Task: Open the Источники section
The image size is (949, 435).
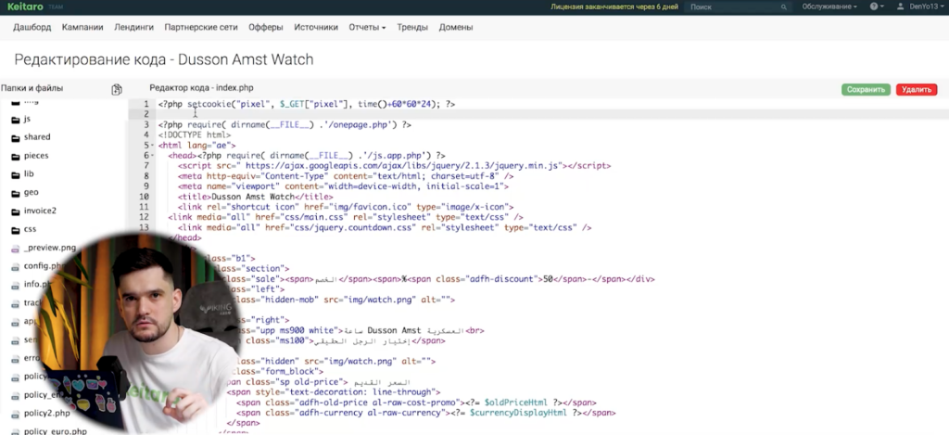Action: pos(316,27)
